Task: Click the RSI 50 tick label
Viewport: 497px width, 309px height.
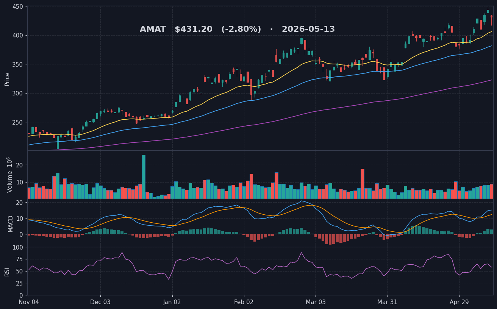Action: click(20, 272)
